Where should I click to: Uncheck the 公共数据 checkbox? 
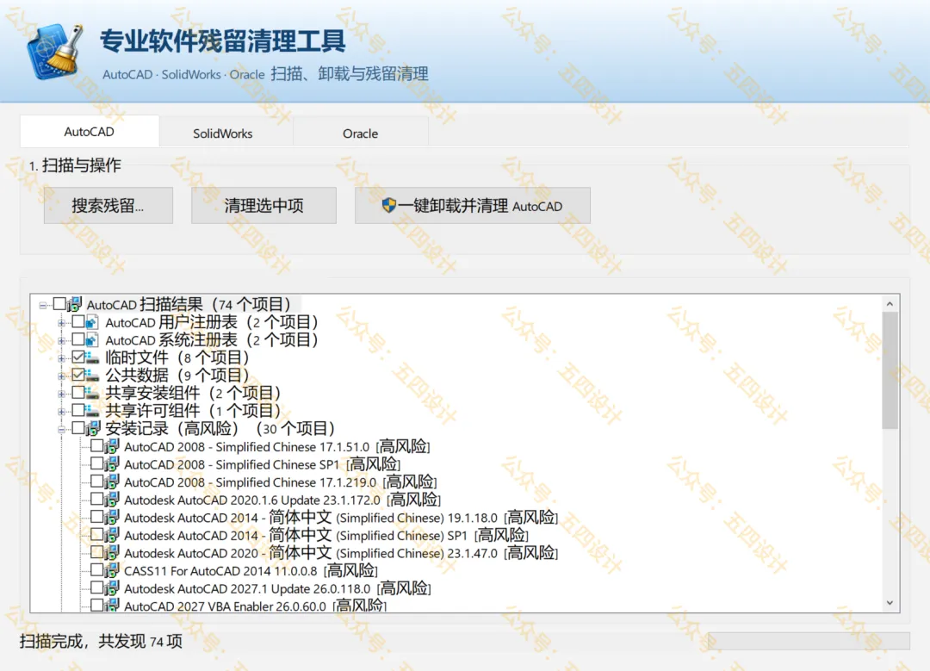click(x=77, y=375)
